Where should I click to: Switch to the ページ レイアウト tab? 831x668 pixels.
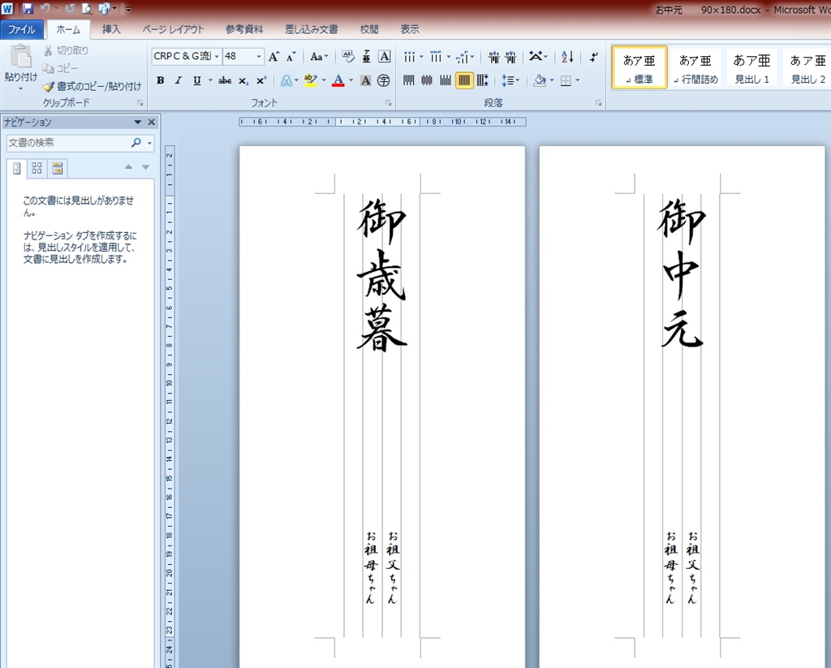pos(174,29)
